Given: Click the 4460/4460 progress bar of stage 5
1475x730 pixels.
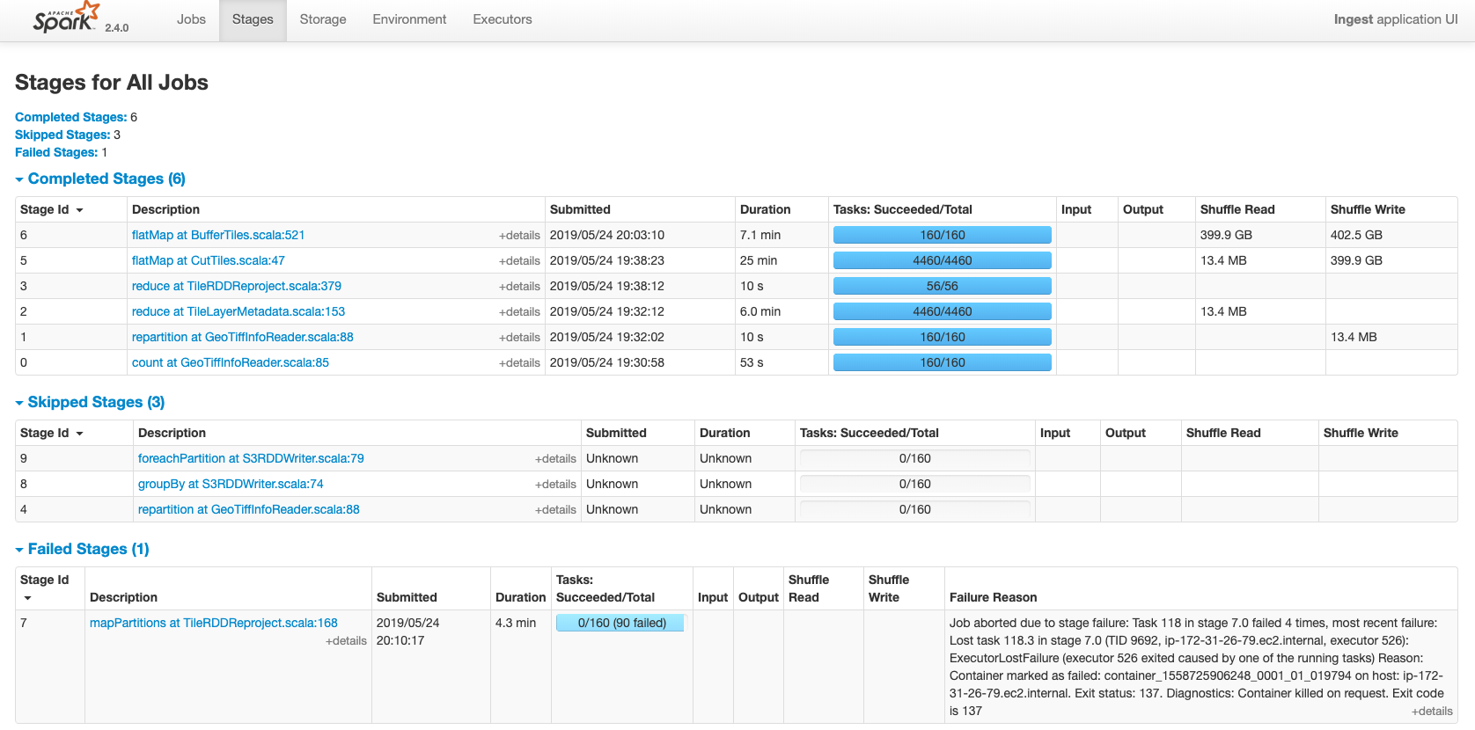Looking at the screenshot, I should point(943,260).
